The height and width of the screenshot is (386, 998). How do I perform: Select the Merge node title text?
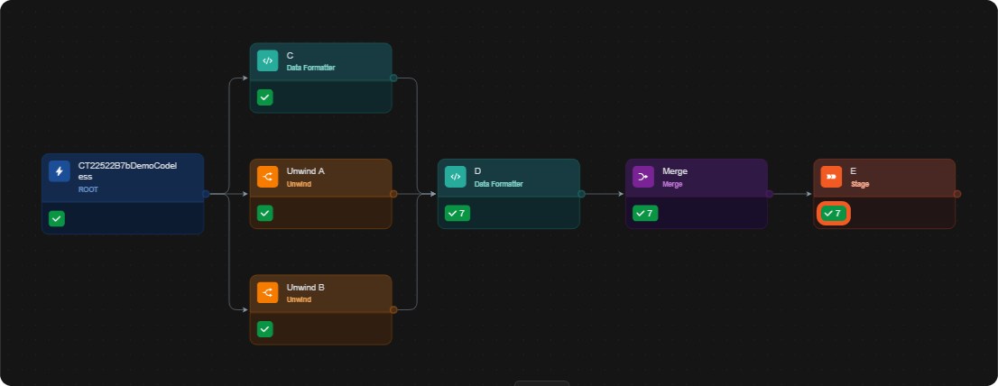(x=675, y=171)
